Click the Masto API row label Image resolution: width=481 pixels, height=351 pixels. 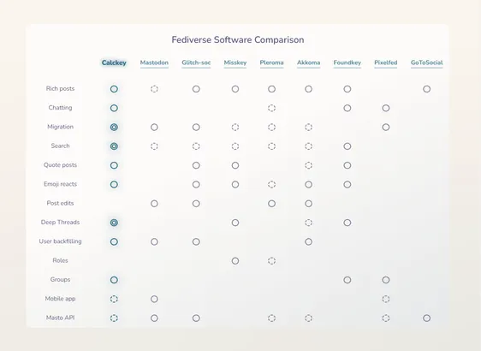[60, 318]
